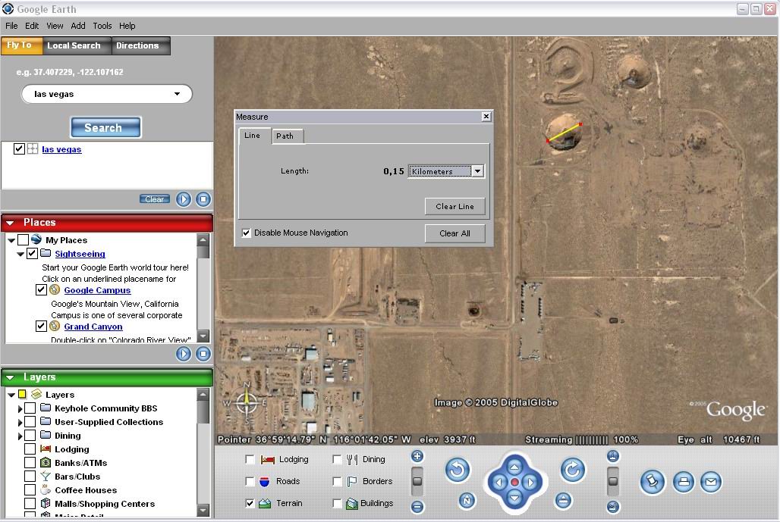Uncheck the Terrain checkbox
This screenshot has height=522, width=780.
pos(250,503)
